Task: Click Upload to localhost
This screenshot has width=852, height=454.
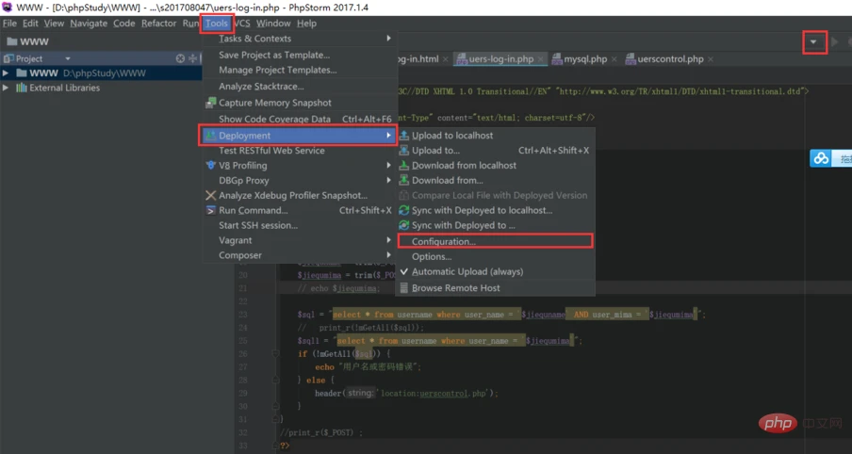Action: tap(495, 136)
